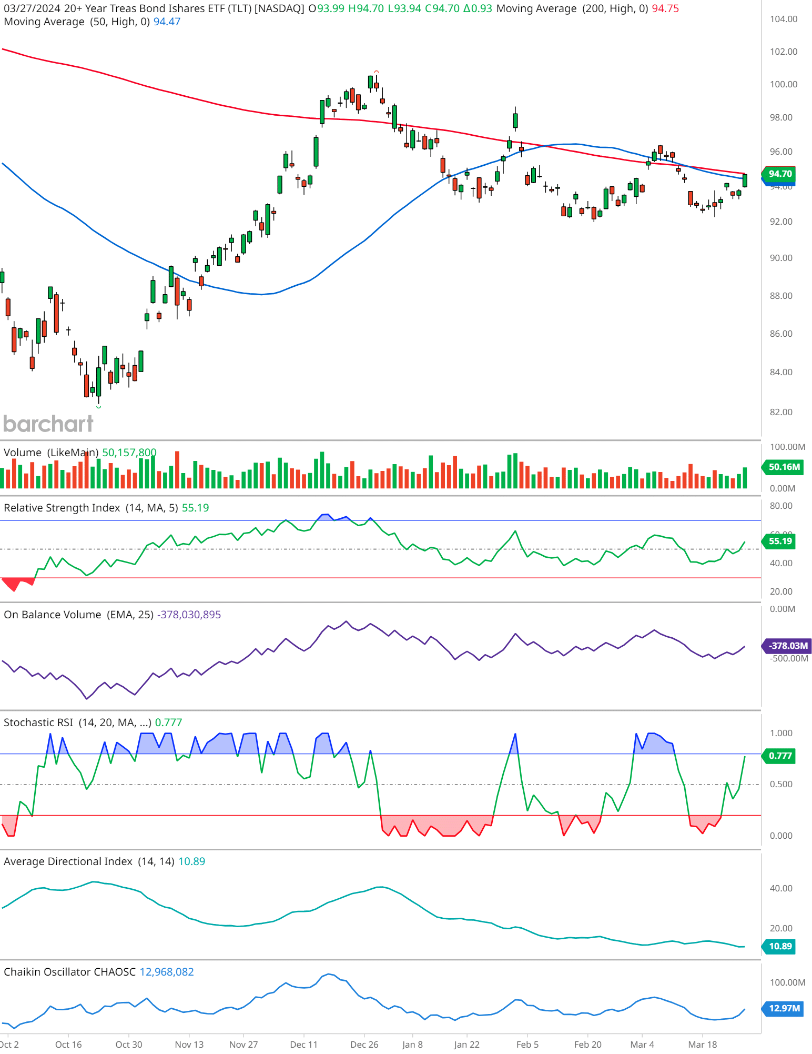This screenshot has width=812, height=1054.
Task: Click the '98.00' price axis label
Action: [781, 117]
